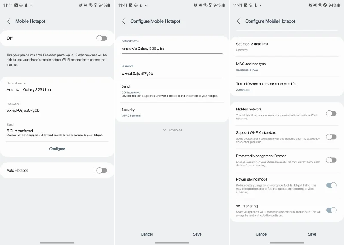Tap the Wi-Fi icon in right status bar
Image resolution: width=344 pixels, height=245 pixels.
(x=320, y=5)
